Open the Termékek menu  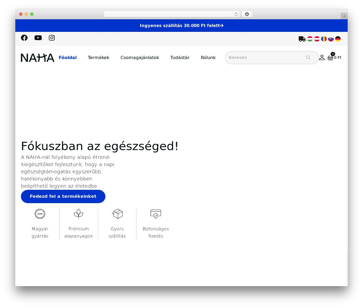pyautogui.click(x=98, y=57)
